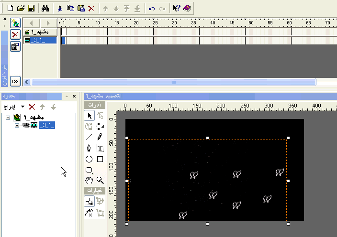The height and width of the screenshot is (237, 337).
Task: Select the Line drawing tool
Action: point(89,137)
